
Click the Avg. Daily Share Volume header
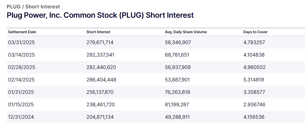coord(186,32)
